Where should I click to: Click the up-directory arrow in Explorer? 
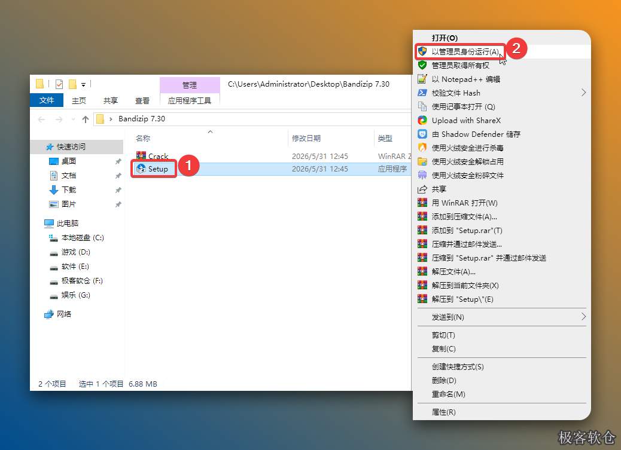(85, 119)
